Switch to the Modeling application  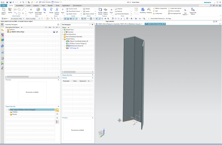143,10
